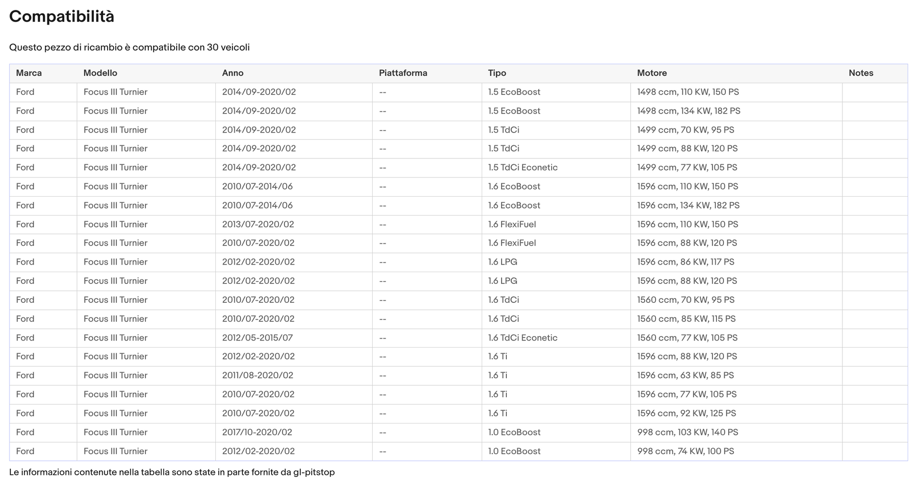Click the Motore column header
The image size is (919, 482).
(652, 73)
